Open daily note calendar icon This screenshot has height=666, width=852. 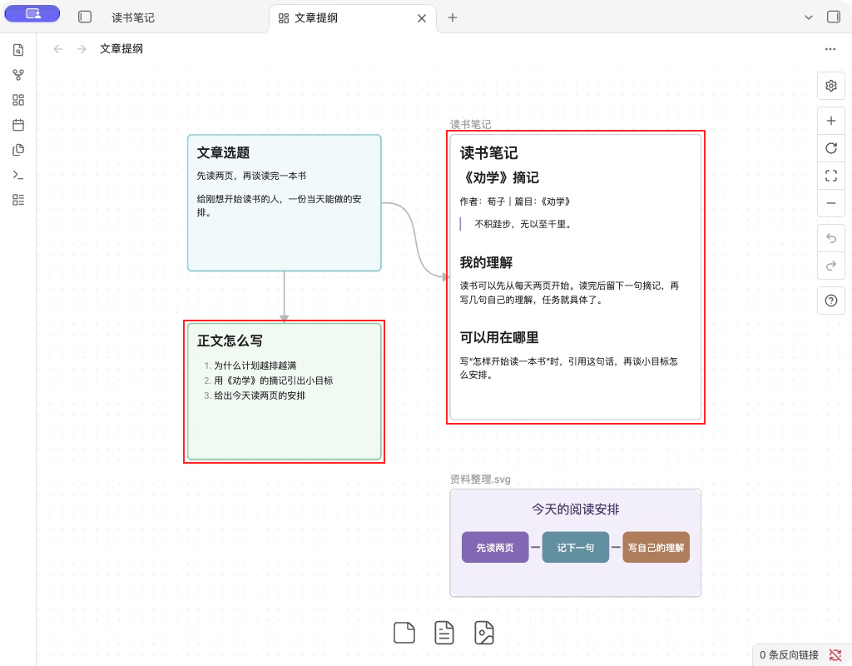pyautogui.click(x=18, y=125)
